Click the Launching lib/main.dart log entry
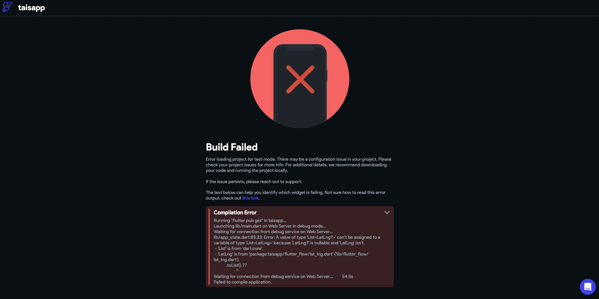 (270, 226)
